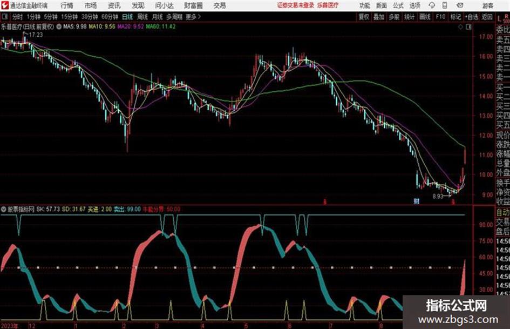Click the 多股 toolbar button
Viewport: 510px width, 329px height.
[x=394, y=17]
